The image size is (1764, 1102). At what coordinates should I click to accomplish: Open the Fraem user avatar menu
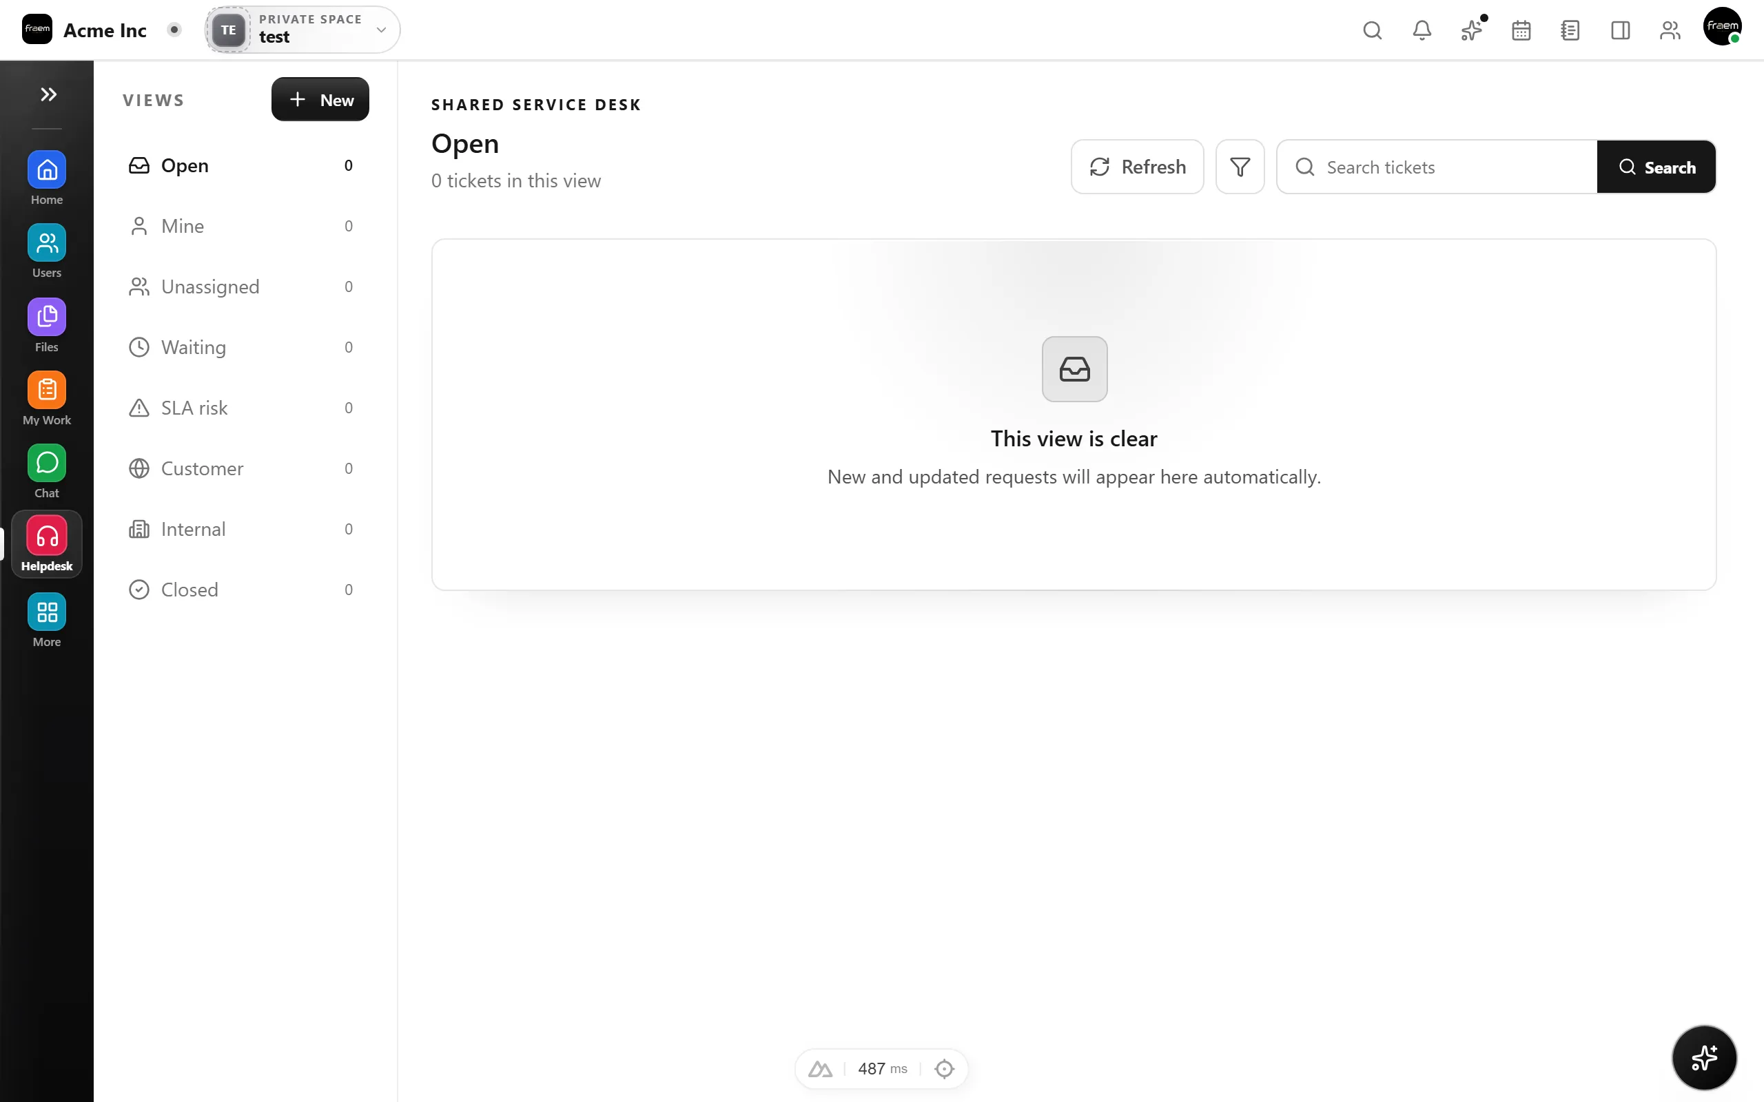coord(1723,27)
